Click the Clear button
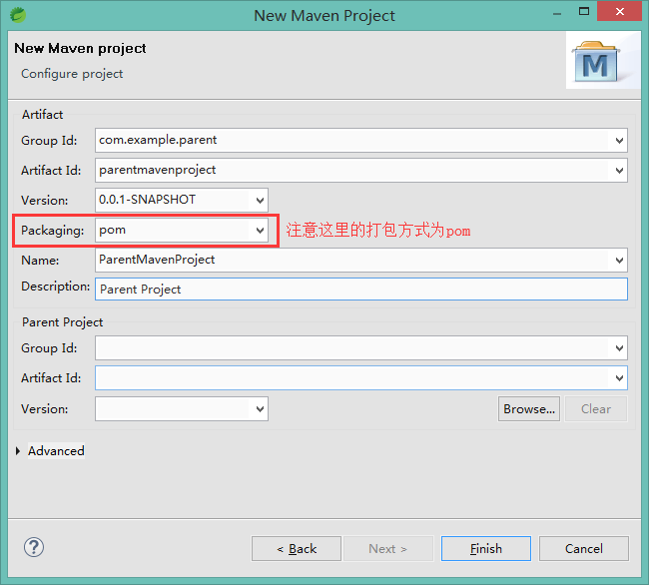This screenshot has height=585, width=649. tap(596, 408)
